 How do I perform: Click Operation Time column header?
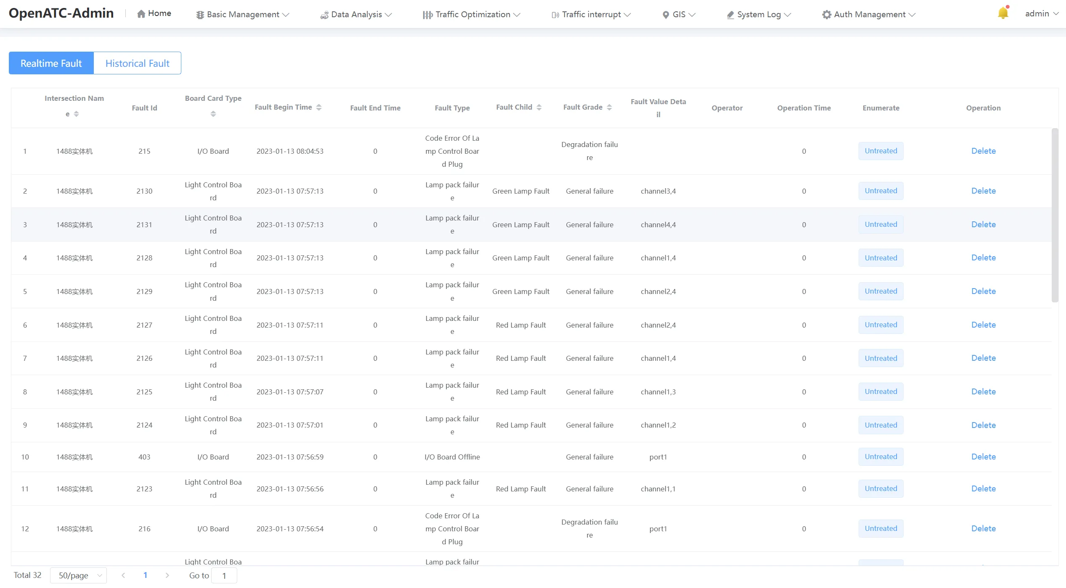(804, 108)
